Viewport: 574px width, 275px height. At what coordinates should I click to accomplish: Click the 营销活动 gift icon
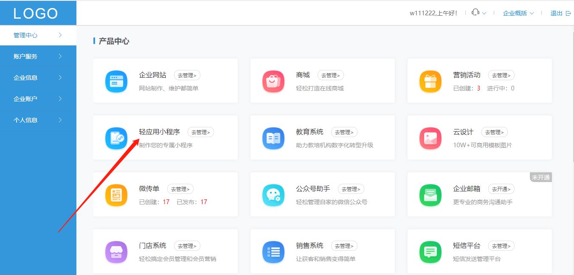[x=430, y=81]
